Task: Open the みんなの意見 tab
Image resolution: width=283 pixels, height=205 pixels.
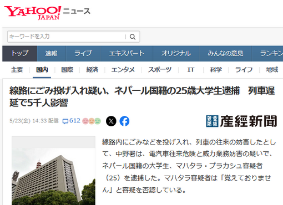Action: (x=225, y=54)
